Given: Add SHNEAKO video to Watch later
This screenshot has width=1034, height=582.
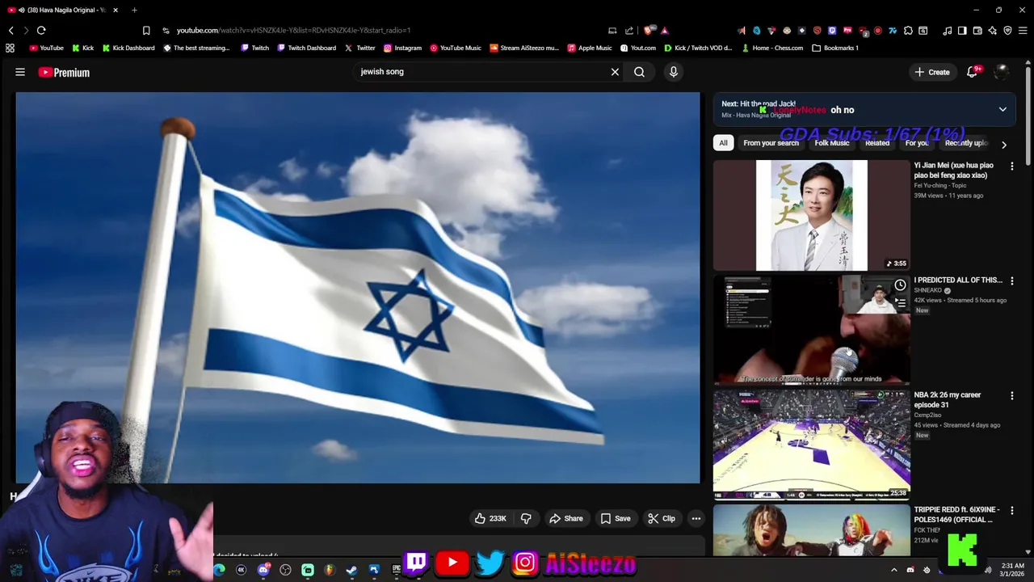Looking at the screenshot, I should (899, 285).
